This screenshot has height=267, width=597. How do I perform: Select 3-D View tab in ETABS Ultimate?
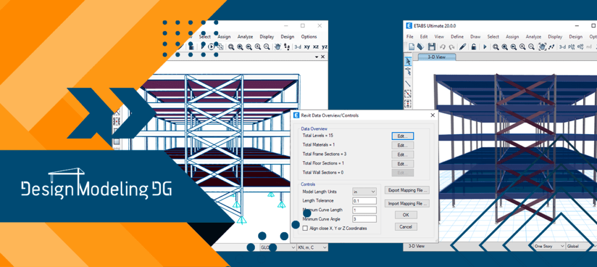tap(437, 57)
